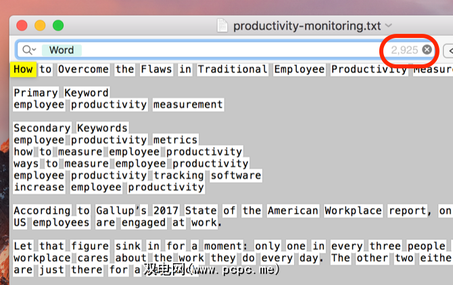Click the document proxy icon in the title bar

coord(222,26)
